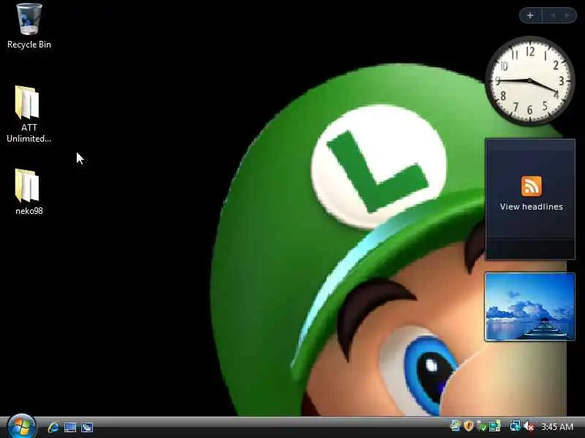Click Switch between windows icon
The height and width of the screenshot is (438, 585).
87,427
